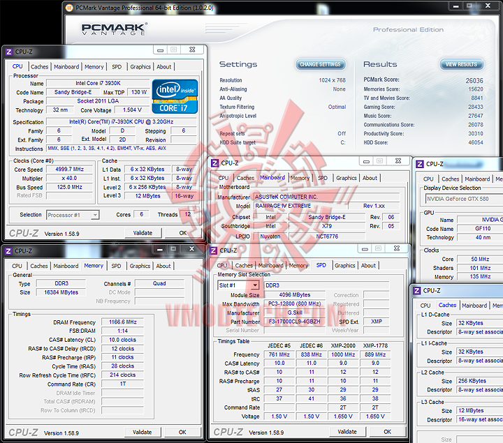
Task: Select Caches tab in the Mainboard window
Action: pos(245,178)
